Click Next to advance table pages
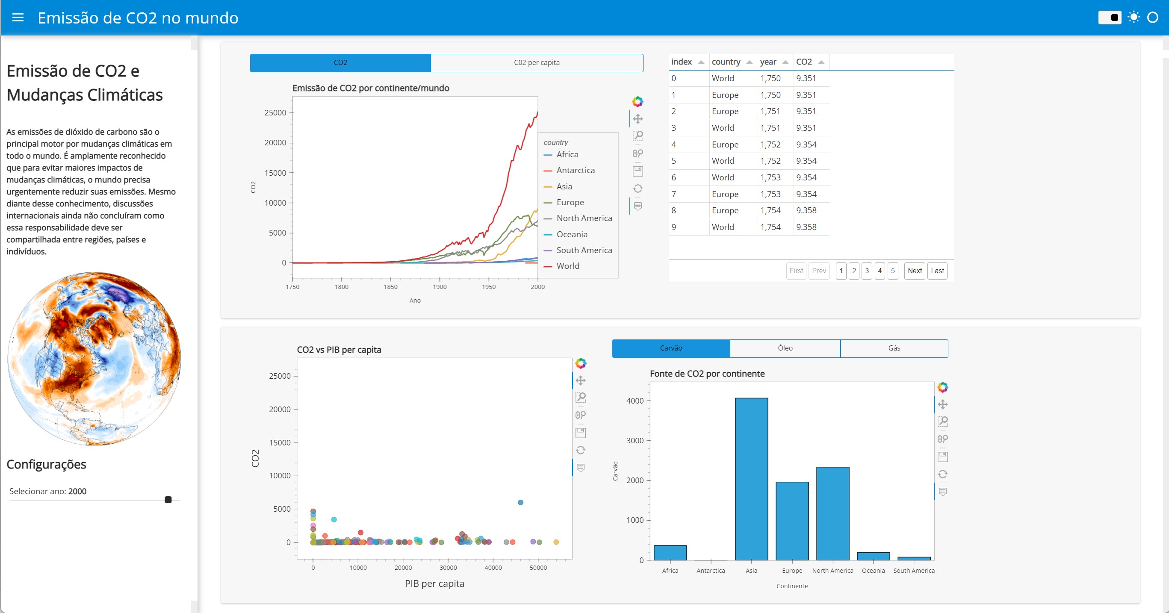 tap(915, 271)
